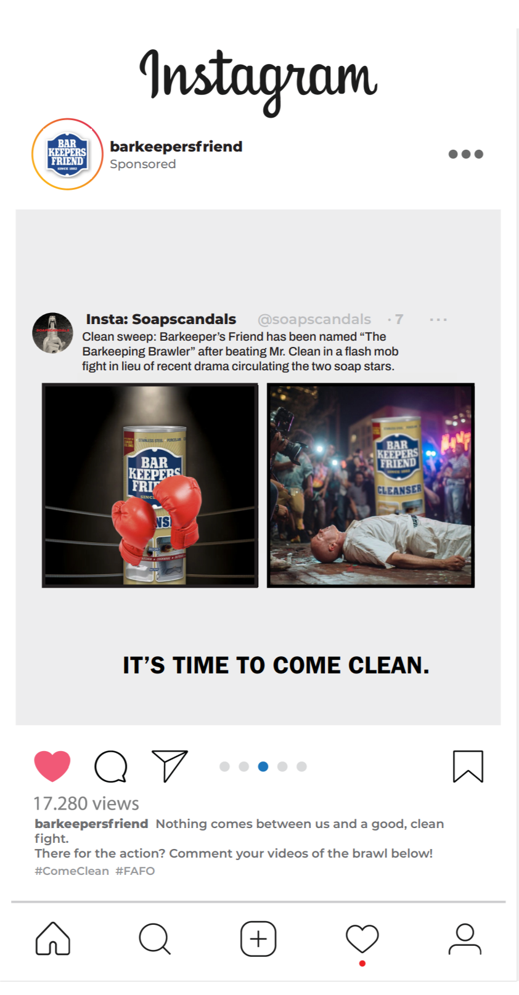
Task: Jump to second carousel dot
Action: pyautogui.click(x=244, y=766)
